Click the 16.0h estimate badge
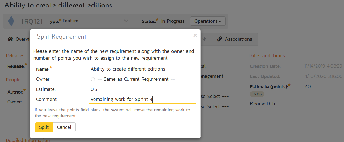The width and height of the screenshot is (344, 142). 257,94
